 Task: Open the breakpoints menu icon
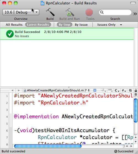click(110, 90)
